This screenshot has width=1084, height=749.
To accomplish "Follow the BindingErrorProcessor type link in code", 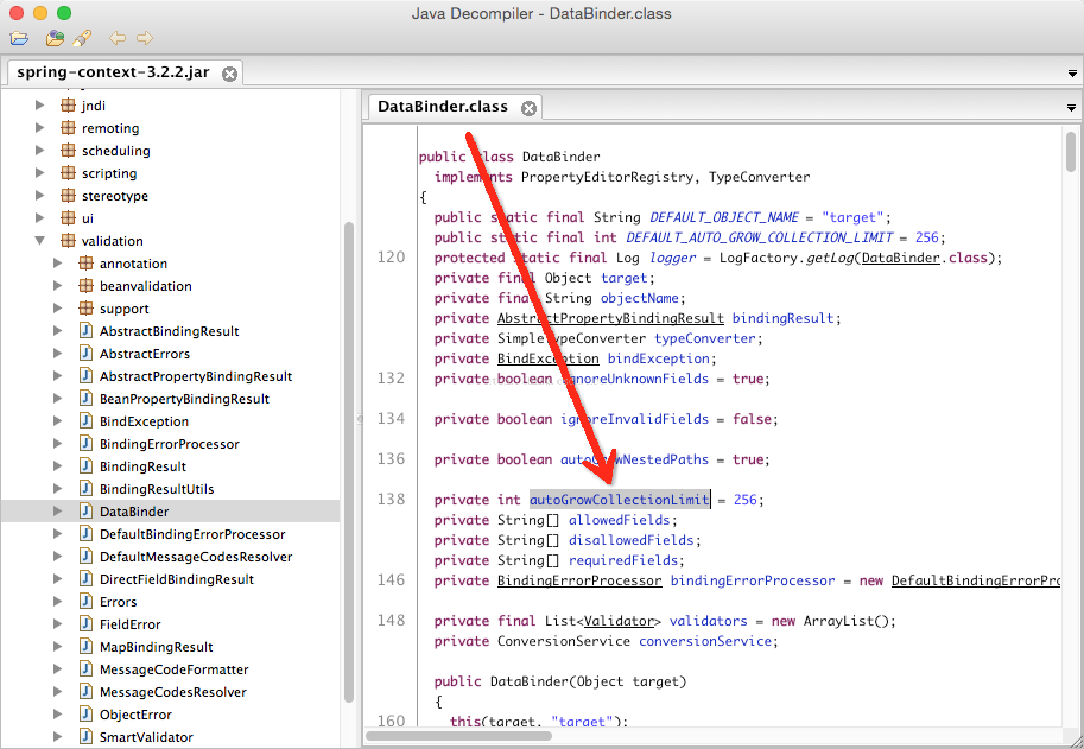I will [579, 580].
